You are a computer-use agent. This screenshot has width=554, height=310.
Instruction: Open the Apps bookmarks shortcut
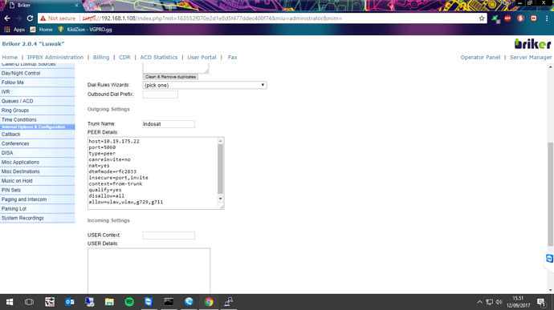tap(14, 30)
